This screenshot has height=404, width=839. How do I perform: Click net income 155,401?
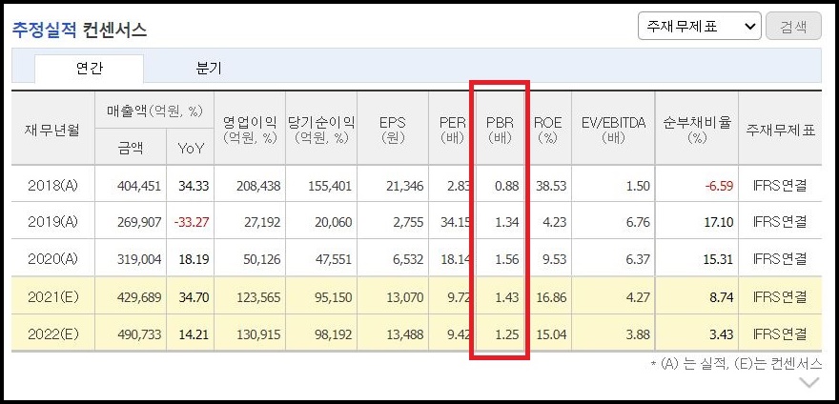click(x=330, y=186)
